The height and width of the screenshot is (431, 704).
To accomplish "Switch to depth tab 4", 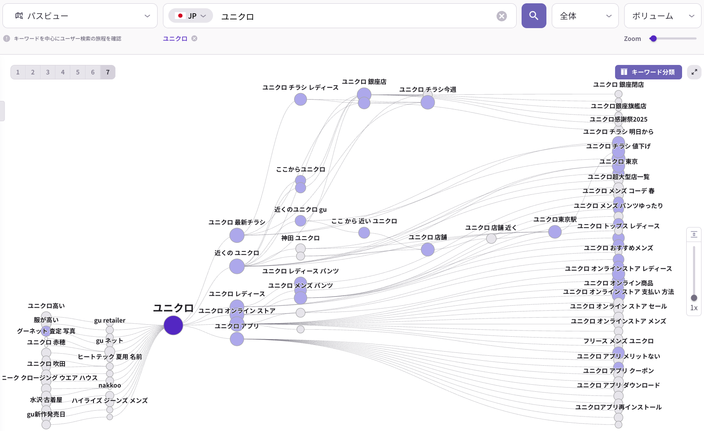I will [x=62, y=72].
